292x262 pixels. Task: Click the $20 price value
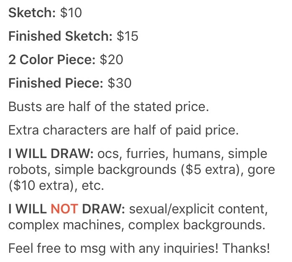click(x=111, y=60)
